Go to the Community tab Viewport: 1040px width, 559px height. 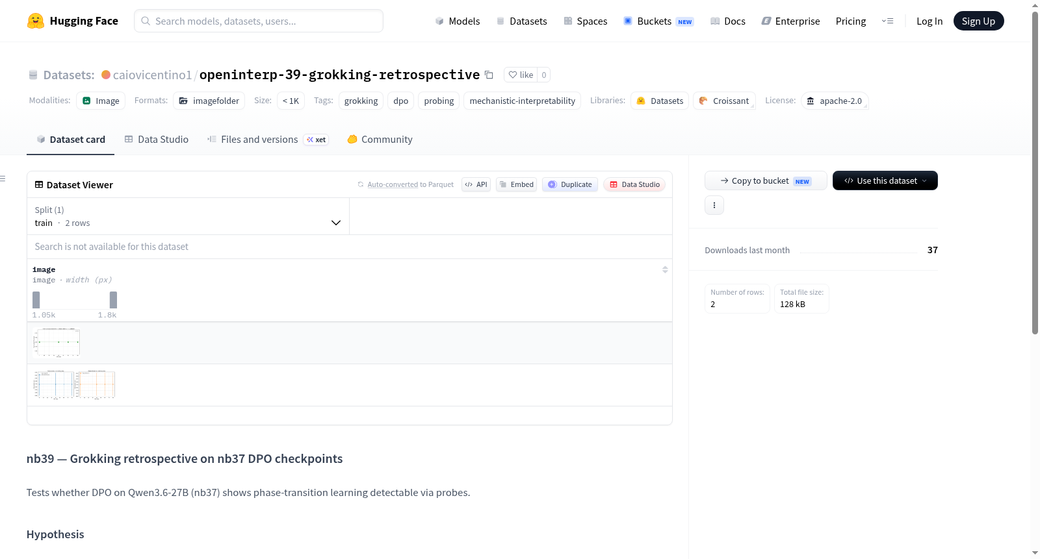click(x=380, y=140)
